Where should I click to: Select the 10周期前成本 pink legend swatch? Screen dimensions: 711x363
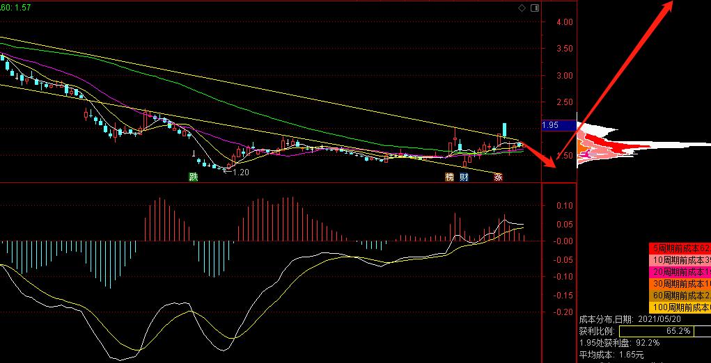click(680, 260)
